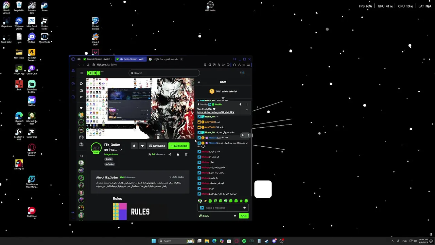Open Among Us desktop shortcut
435x245 pixels.
pos(19,165)
